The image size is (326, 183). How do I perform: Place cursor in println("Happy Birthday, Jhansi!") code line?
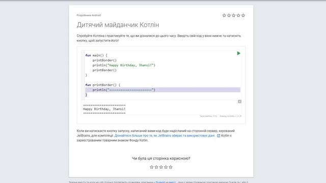point(124,65)
